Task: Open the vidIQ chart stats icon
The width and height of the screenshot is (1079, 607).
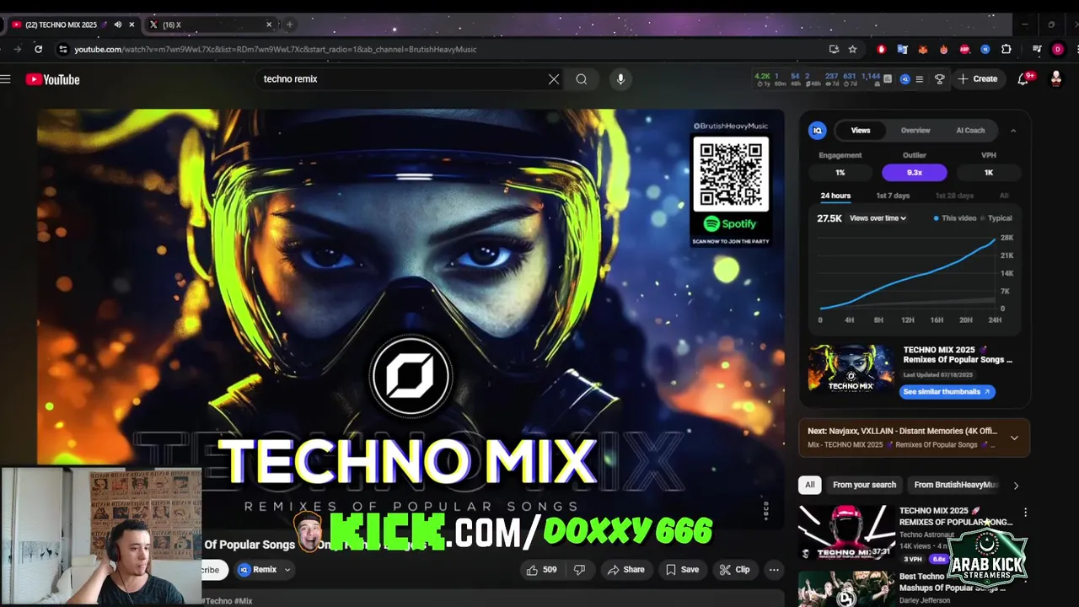Action: coord(888,79)
